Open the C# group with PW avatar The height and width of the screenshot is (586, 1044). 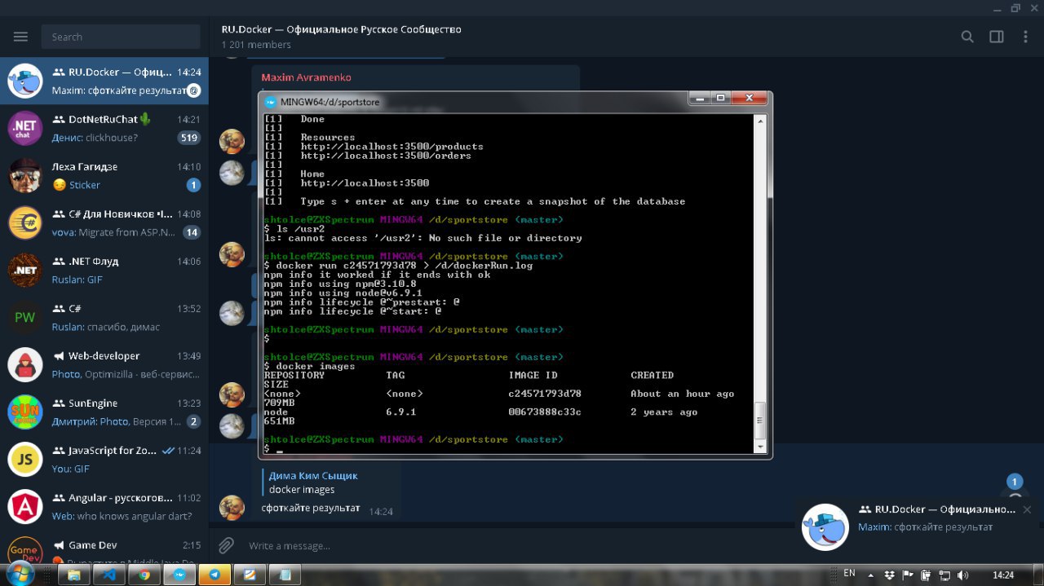point(104,317)
